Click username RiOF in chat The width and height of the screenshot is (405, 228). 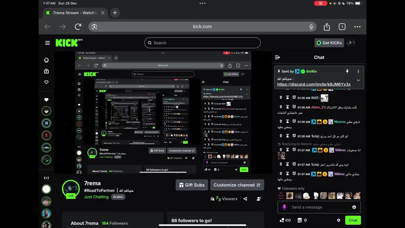point(315,98)
